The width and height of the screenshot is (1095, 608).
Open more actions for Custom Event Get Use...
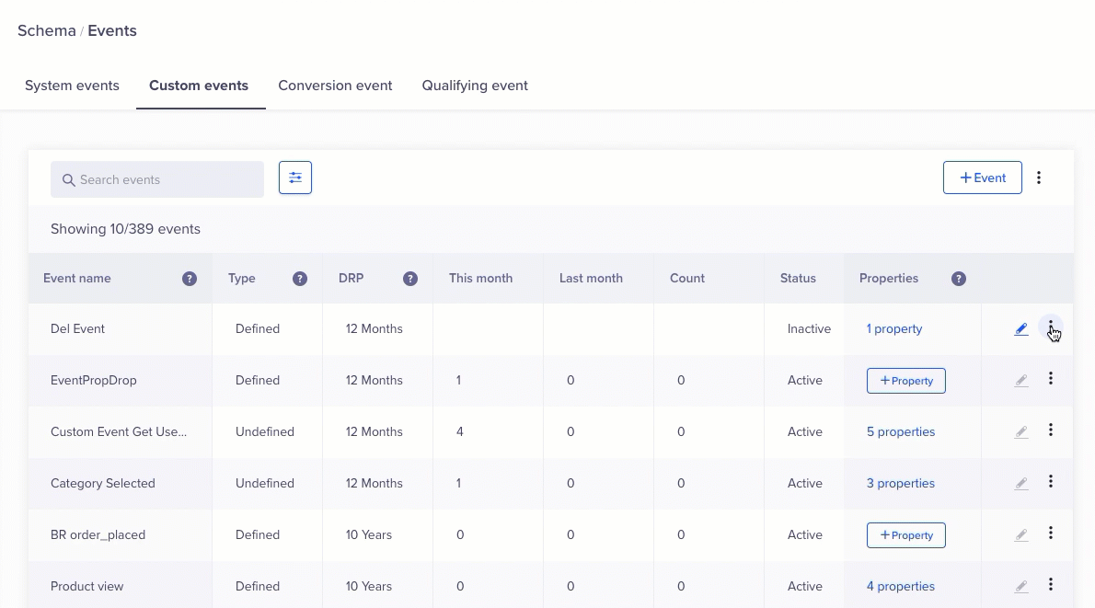pyautogui.click(x=1050, y=430)
